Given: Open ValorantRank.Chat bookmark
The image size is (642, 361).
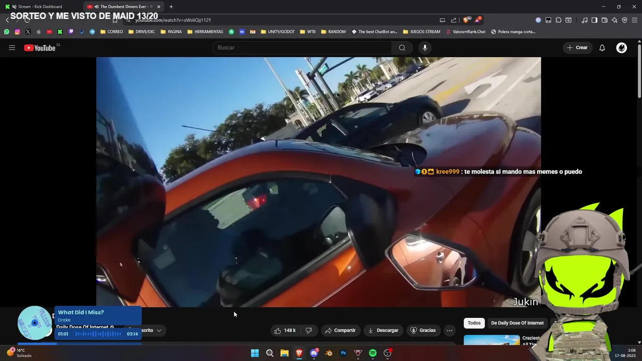Looking at the screenshot, I should point(465,32).
